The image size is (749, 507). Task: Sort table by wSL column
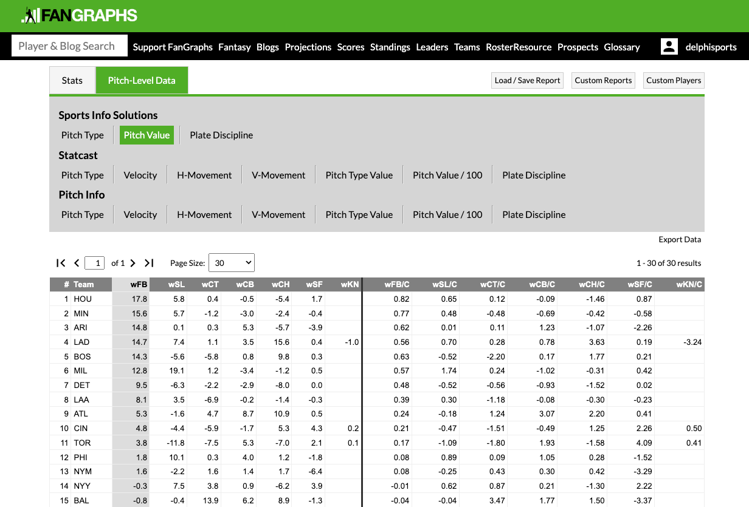(176, 284)
